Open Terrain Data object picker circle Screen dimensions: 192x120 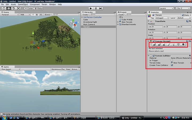191,63
